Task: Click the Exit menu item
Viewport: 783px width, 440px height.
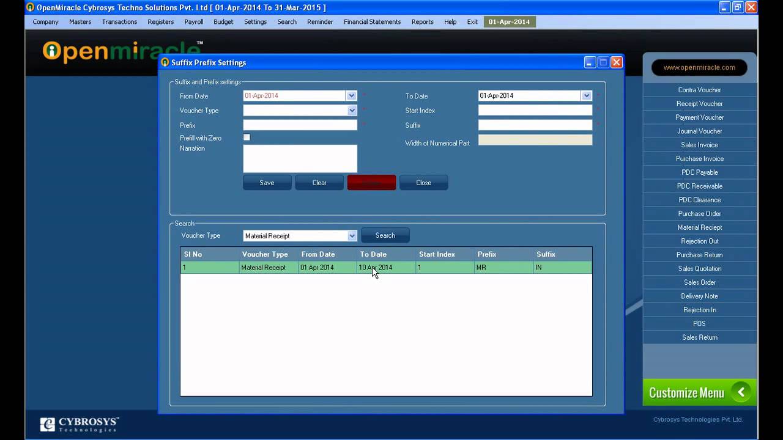Action: coord(472,22)
